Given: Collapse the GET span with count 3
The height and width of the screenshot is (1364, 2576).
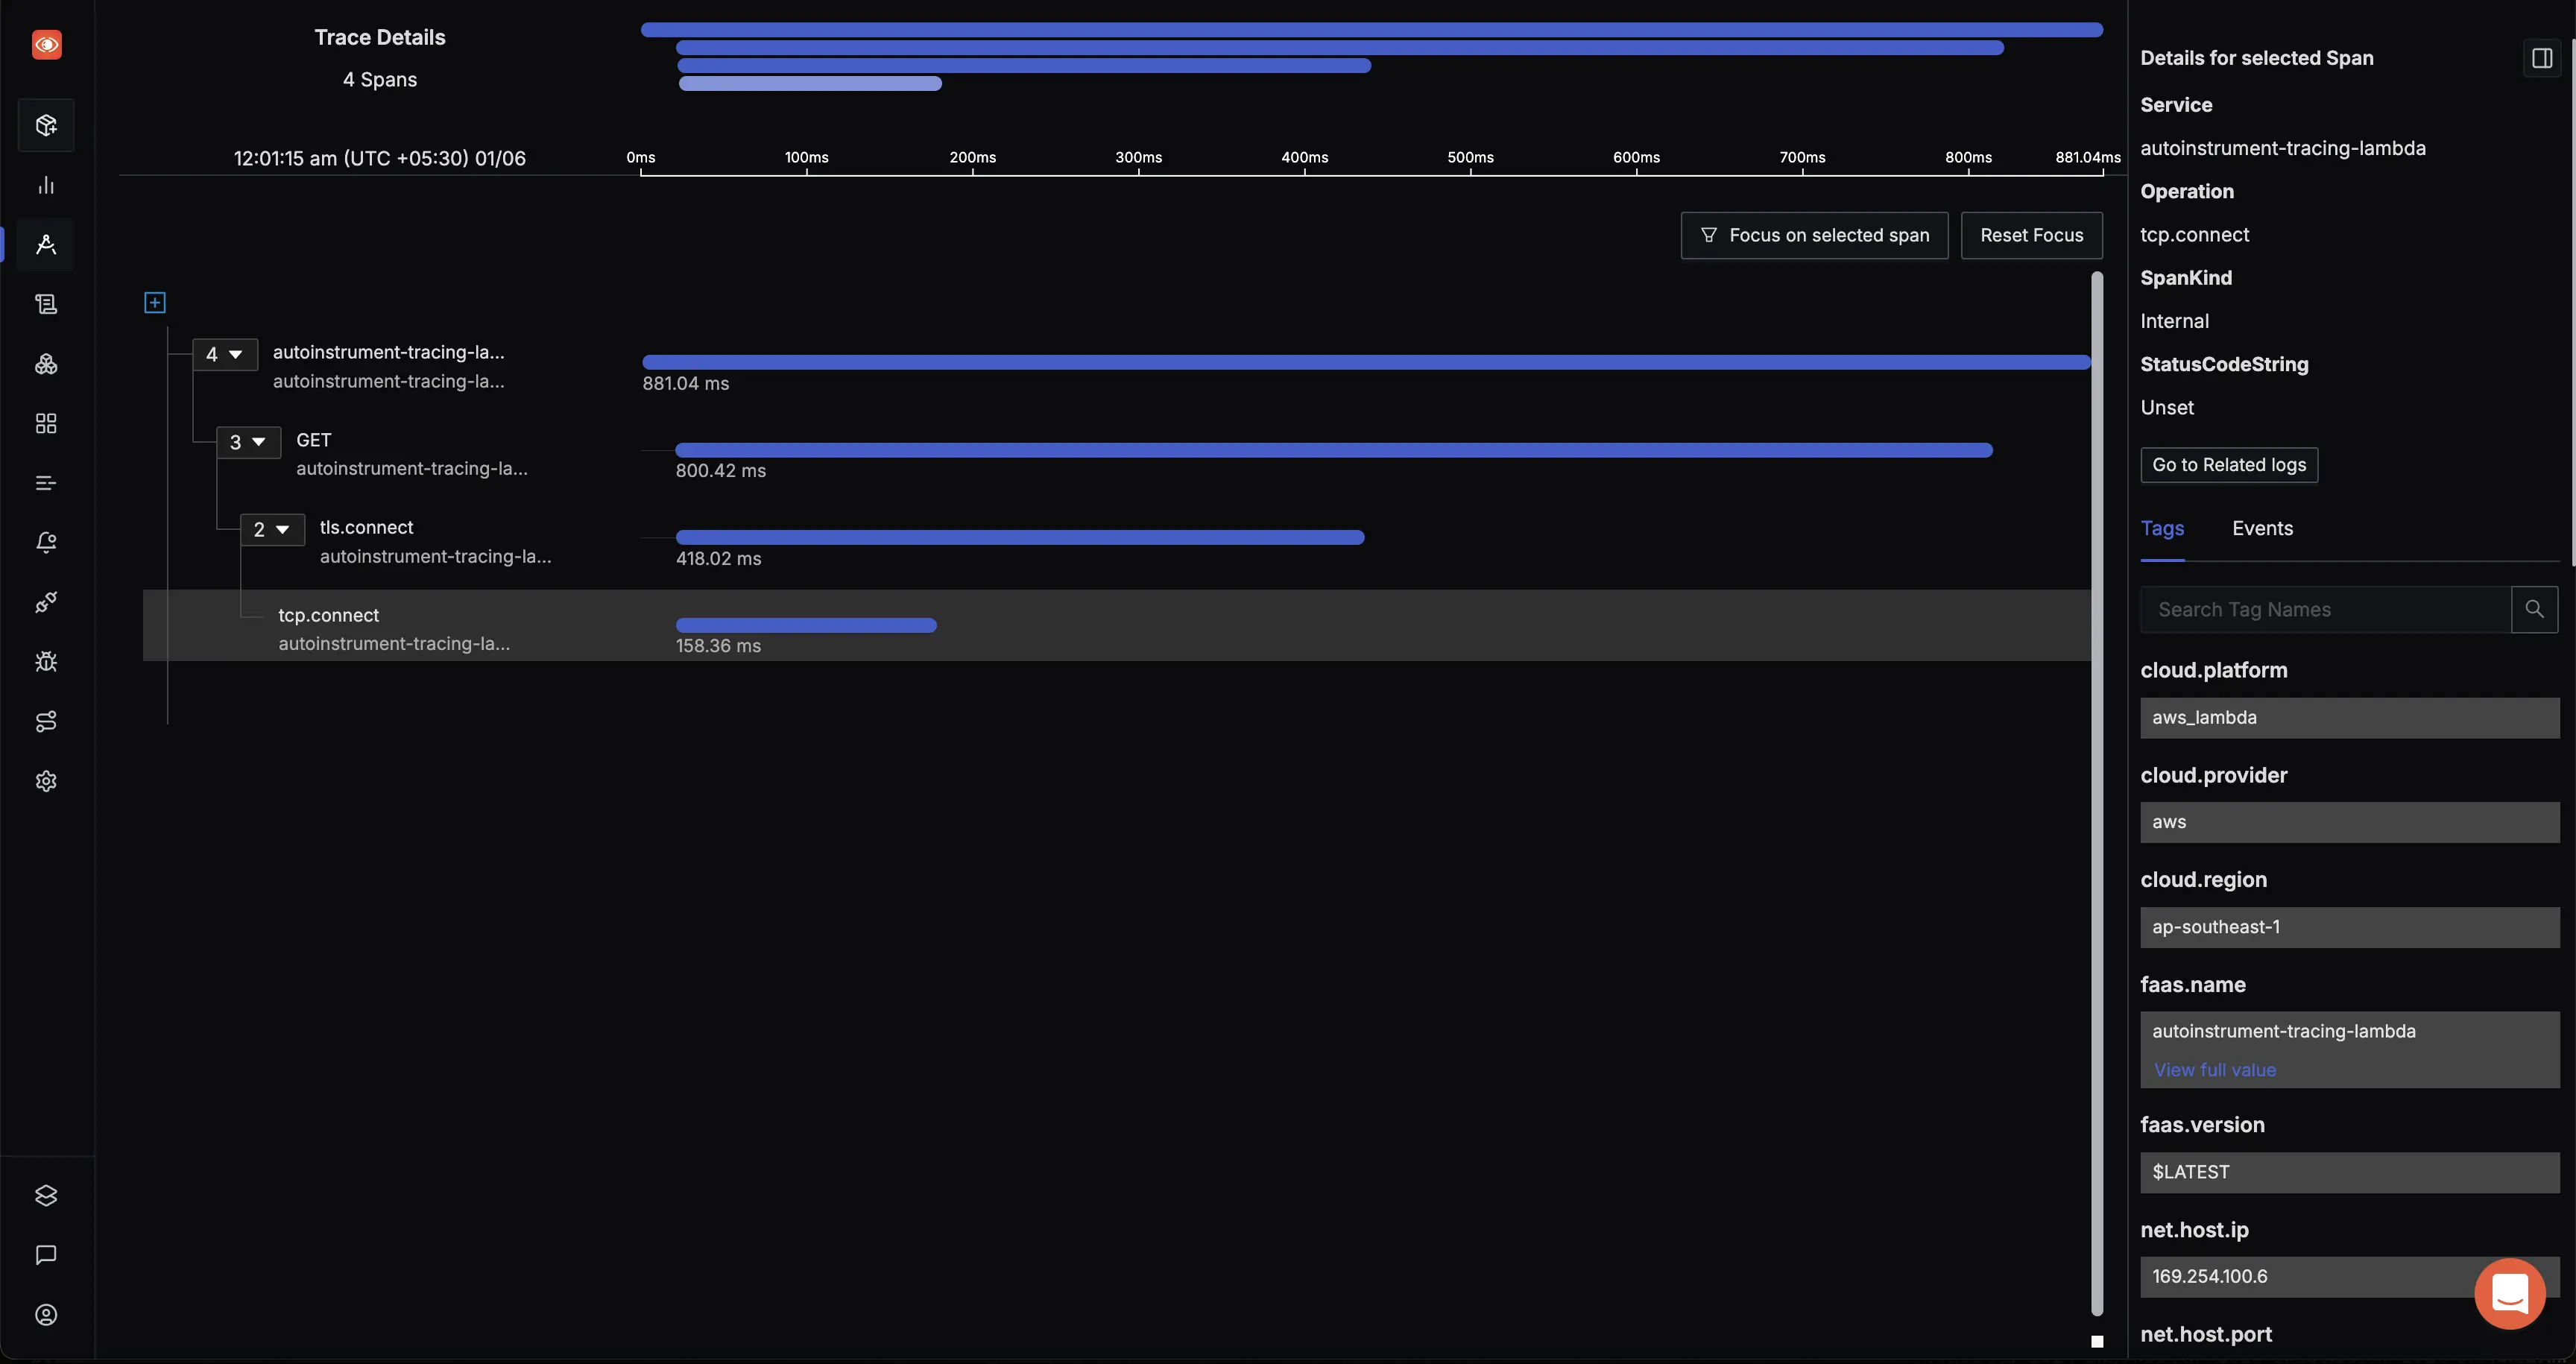Looking at the screenshot, I should (248, 442).
